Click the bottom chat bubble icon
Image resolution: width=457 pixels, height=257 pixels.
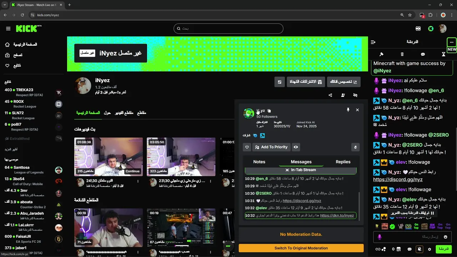coord(410,249)
